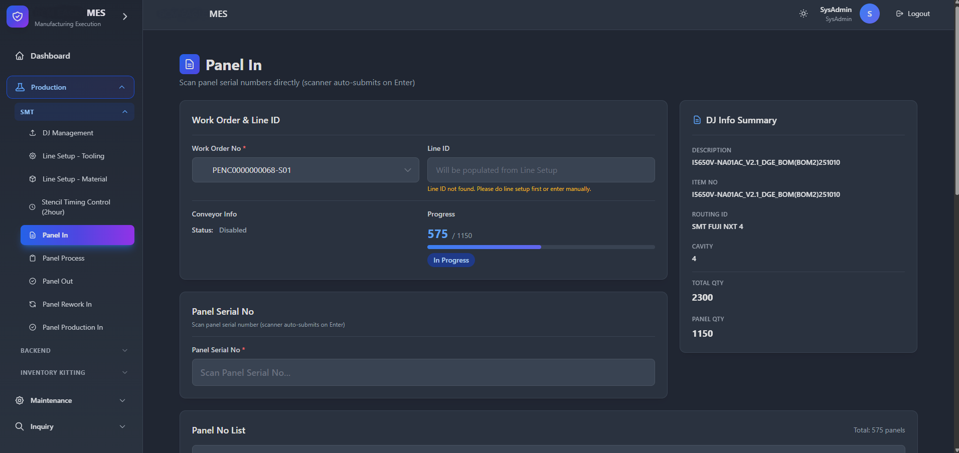The height and width of the screenshot is (453, 959).
Task: Click the Line Setup - Material box icon
Action: pos(33,179)
